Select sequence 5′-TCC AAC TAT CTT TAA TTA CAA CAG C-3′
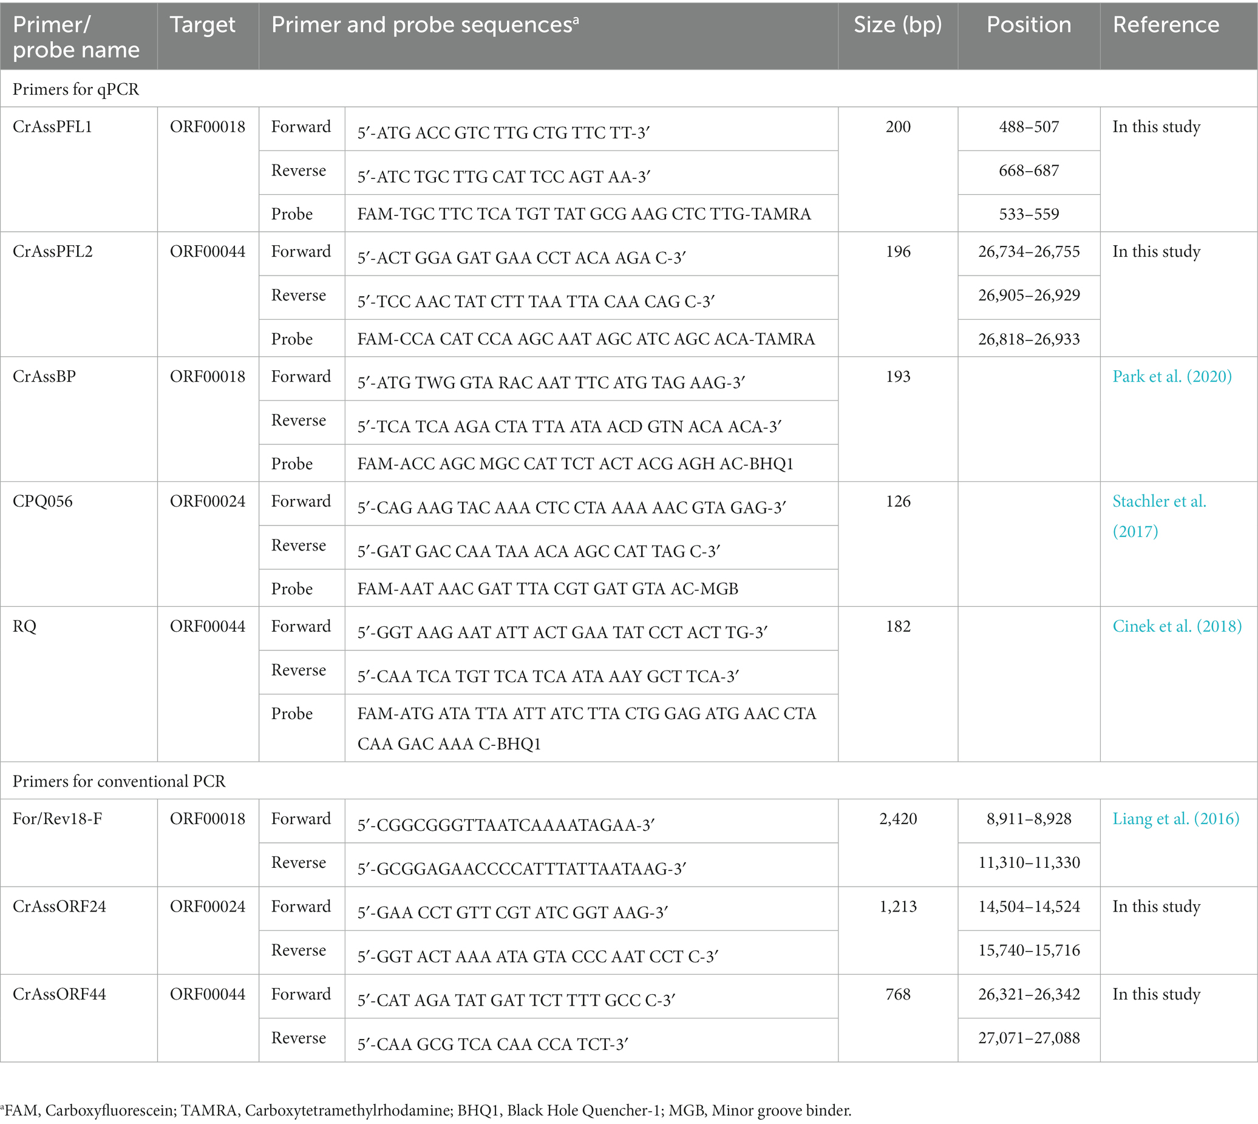 pyautogui.click(x=535, y=302)
